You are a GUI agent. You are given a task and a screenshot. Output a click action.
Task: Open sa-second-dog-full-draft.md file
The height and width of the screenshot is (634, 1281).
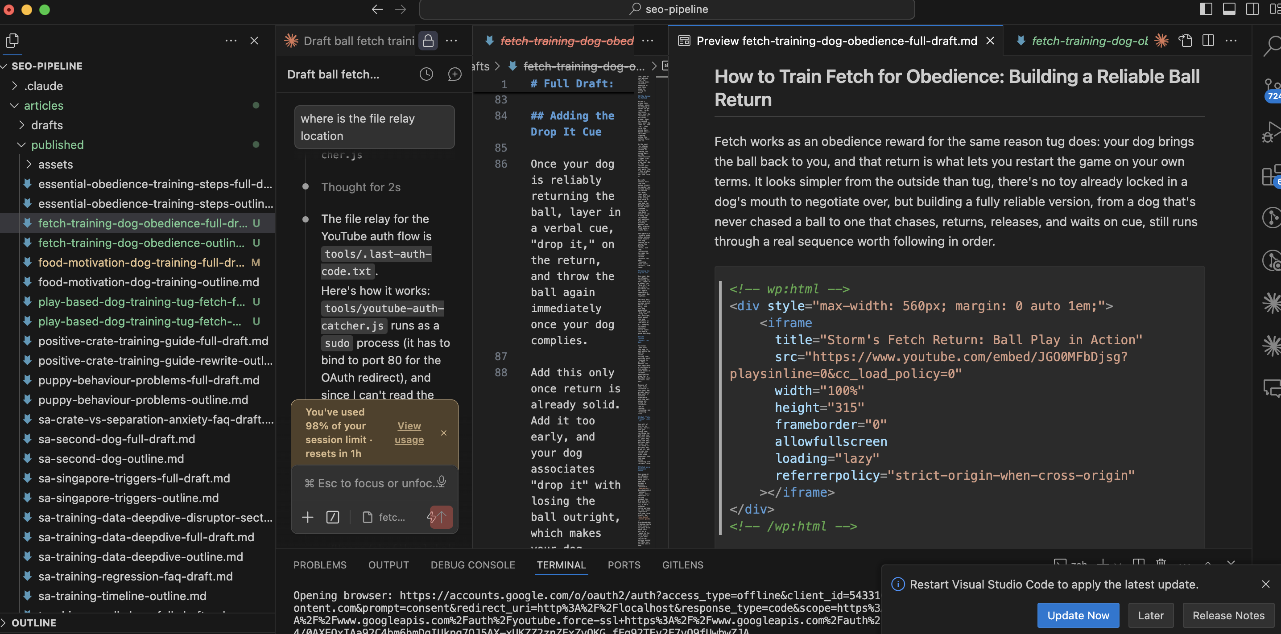pyautogui.click(x=116, y=439)
